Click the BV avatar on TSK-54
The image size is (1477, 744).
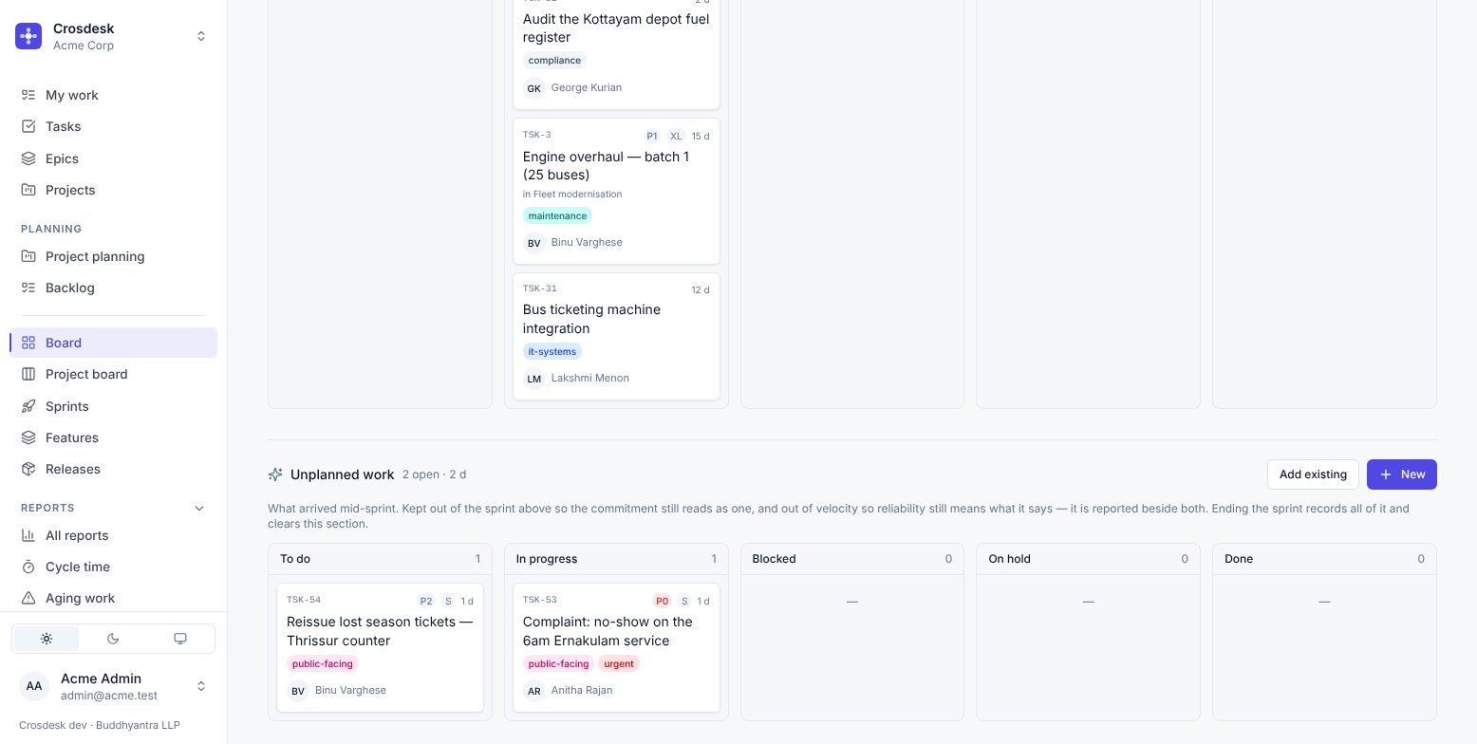pos(298,691)
